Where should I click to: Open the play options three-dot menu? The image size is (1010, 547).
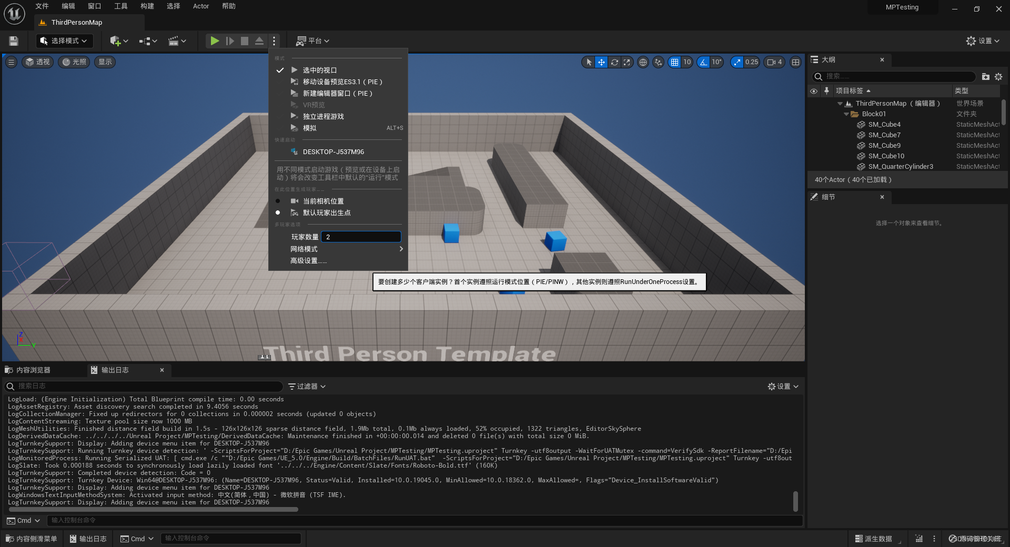coord(274,41)
